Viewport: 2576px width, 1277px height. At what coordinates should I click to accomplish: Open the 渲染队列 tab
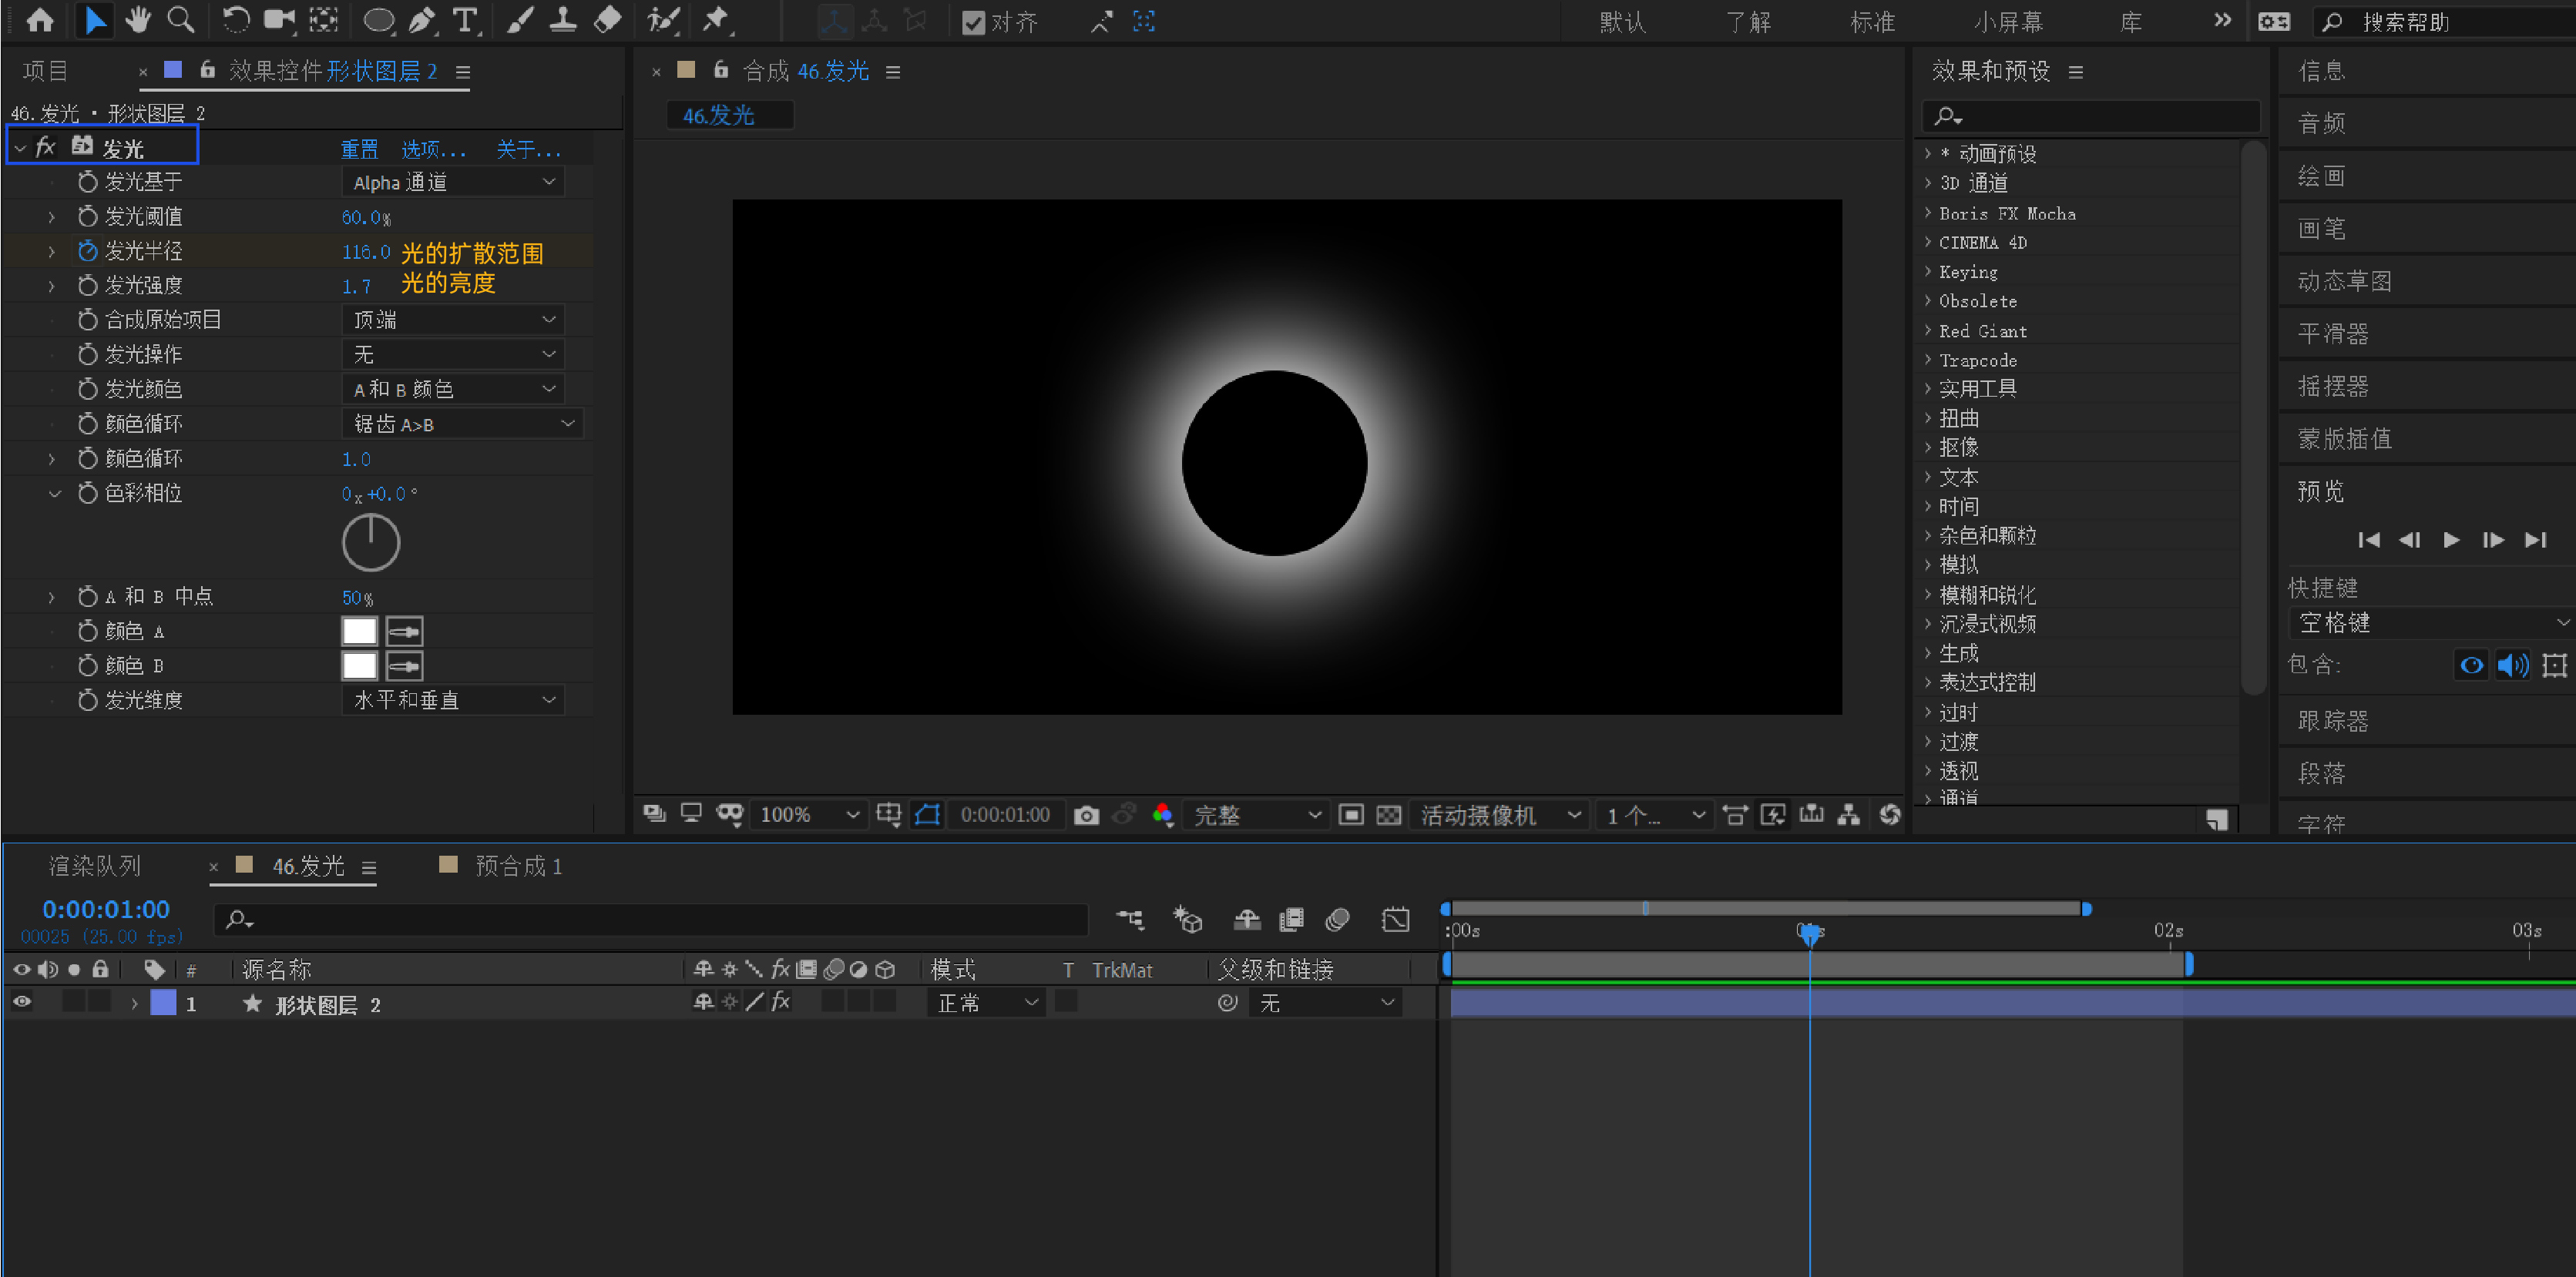coord(95,866)
